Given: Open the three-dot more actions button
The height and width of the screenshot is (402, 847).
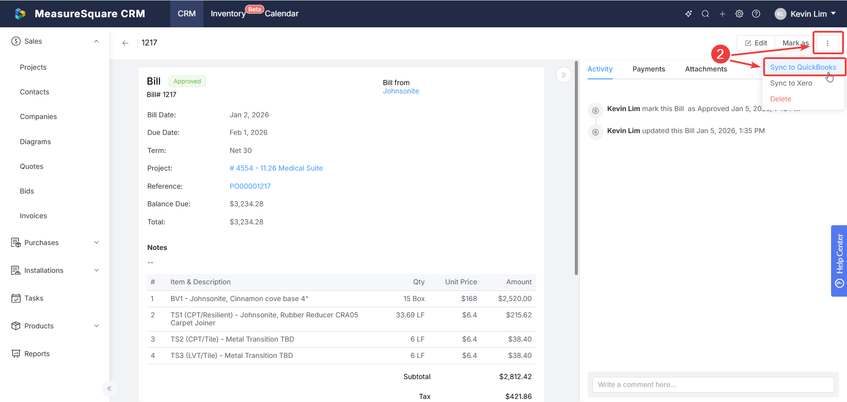Looking at the screenshot, I should [x=828, y=43].
